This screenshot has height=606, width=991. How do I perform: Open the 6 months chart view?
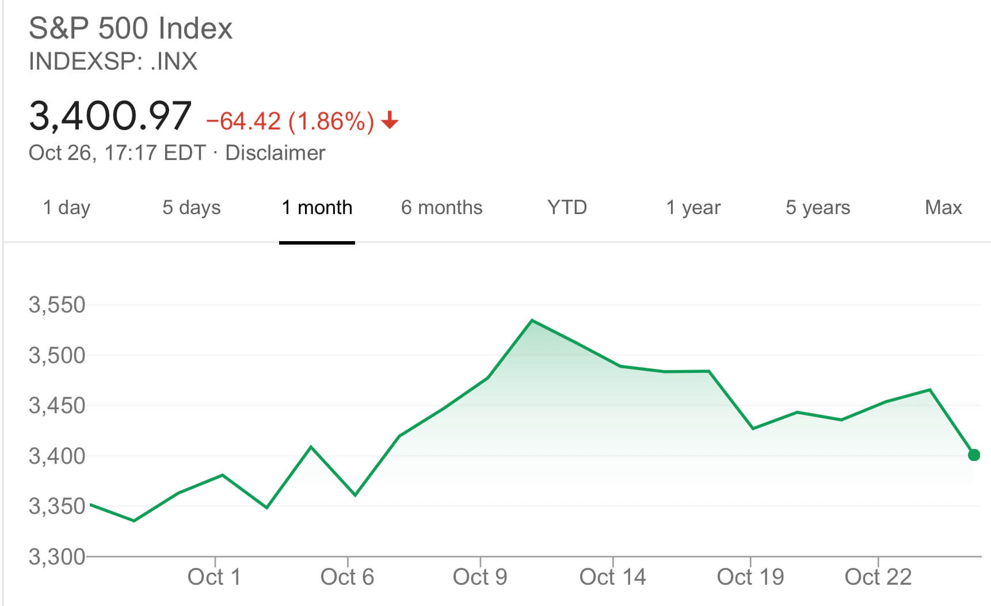(x=441, y=207)
